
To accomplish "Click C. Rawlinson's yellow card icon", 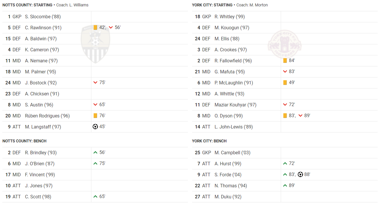I will tap(95, 28).
